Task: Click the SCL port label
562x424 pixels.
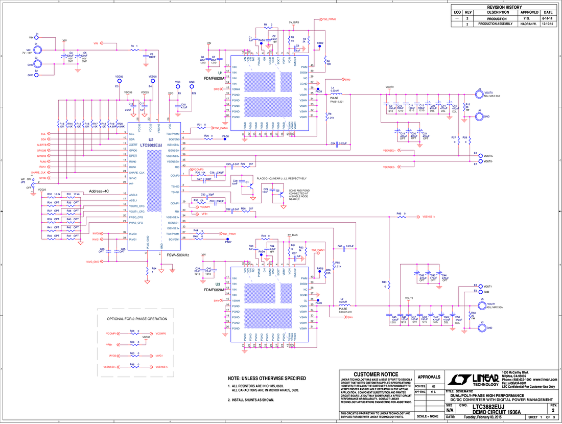Action: point(43,134)
